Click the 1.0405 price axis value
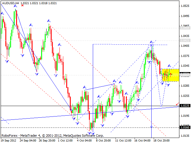This screenshot has height=143, width=191. tap(185, 46)
